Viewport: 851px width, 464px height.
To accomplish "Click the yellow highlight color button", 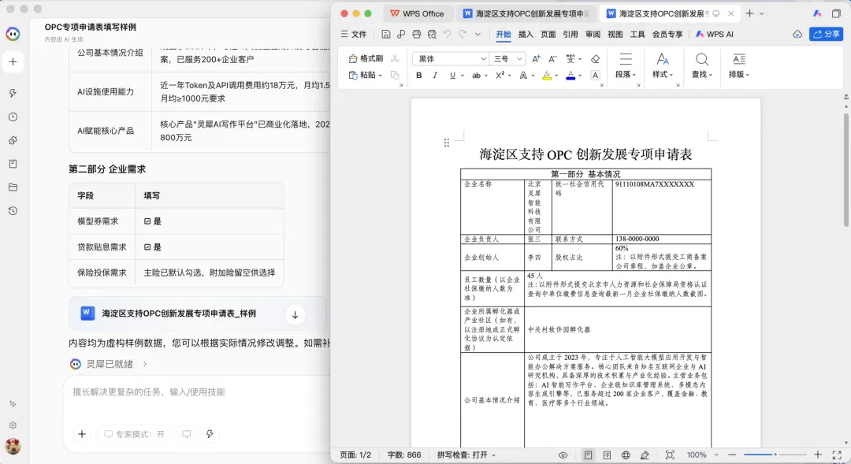I will click(x=547, y=76).
